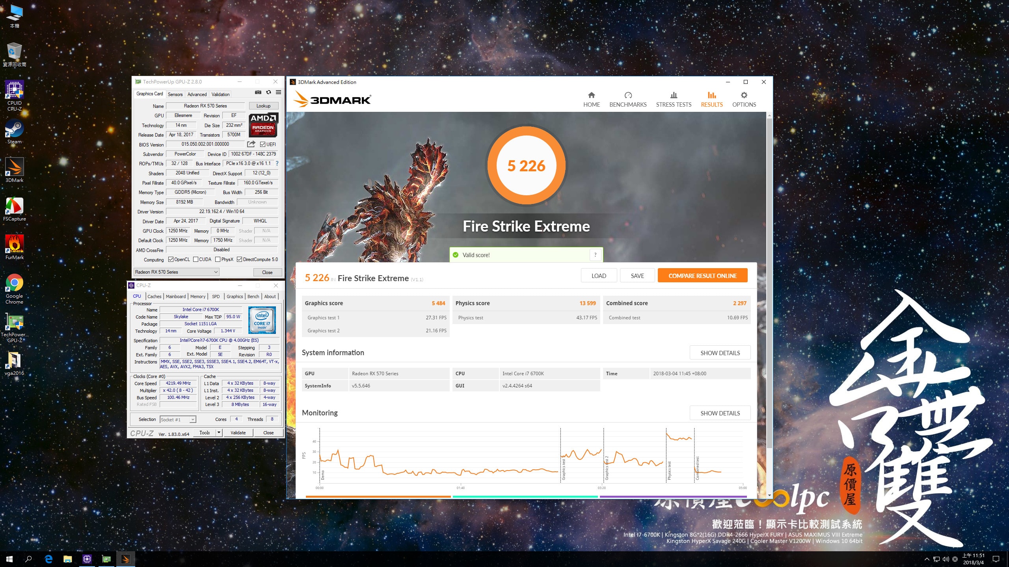The image size is (1009, 567).
Task: Click the GPU Name field Radeon RX 570 Series
Action: [x=205, y=106]
